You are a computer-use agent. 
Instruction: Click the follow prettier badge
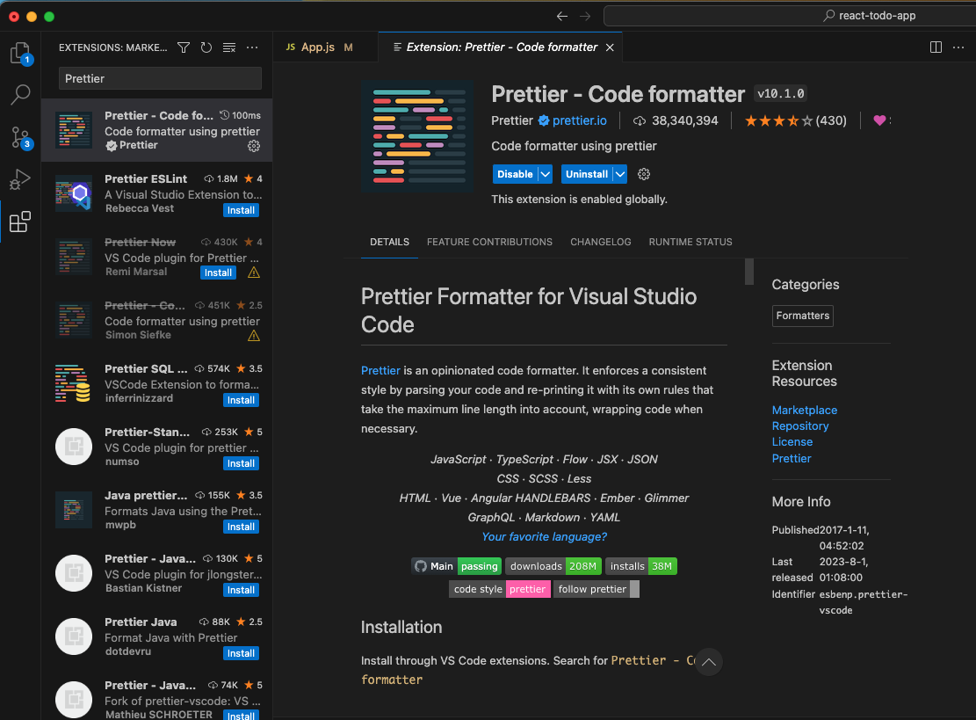pyautogui.click(x=596, y=589)
